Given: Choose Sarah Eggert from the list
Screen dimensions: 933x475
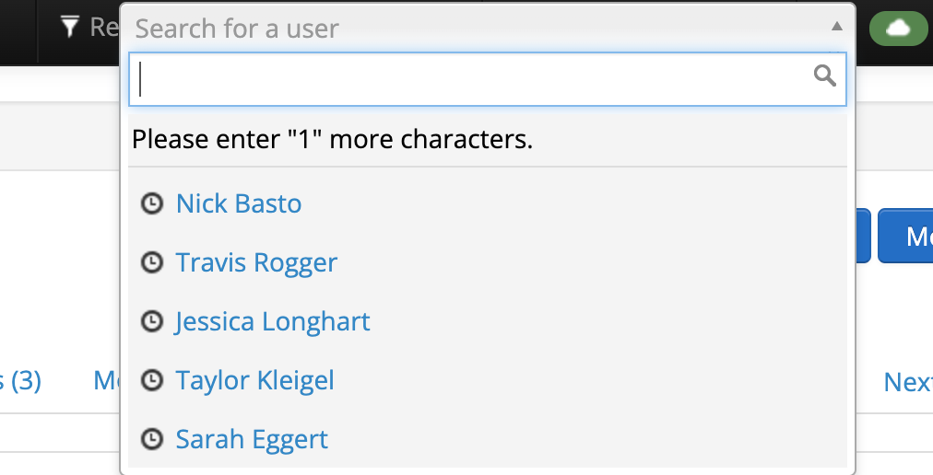Looking at the screenshot, I should coord(252,439).
